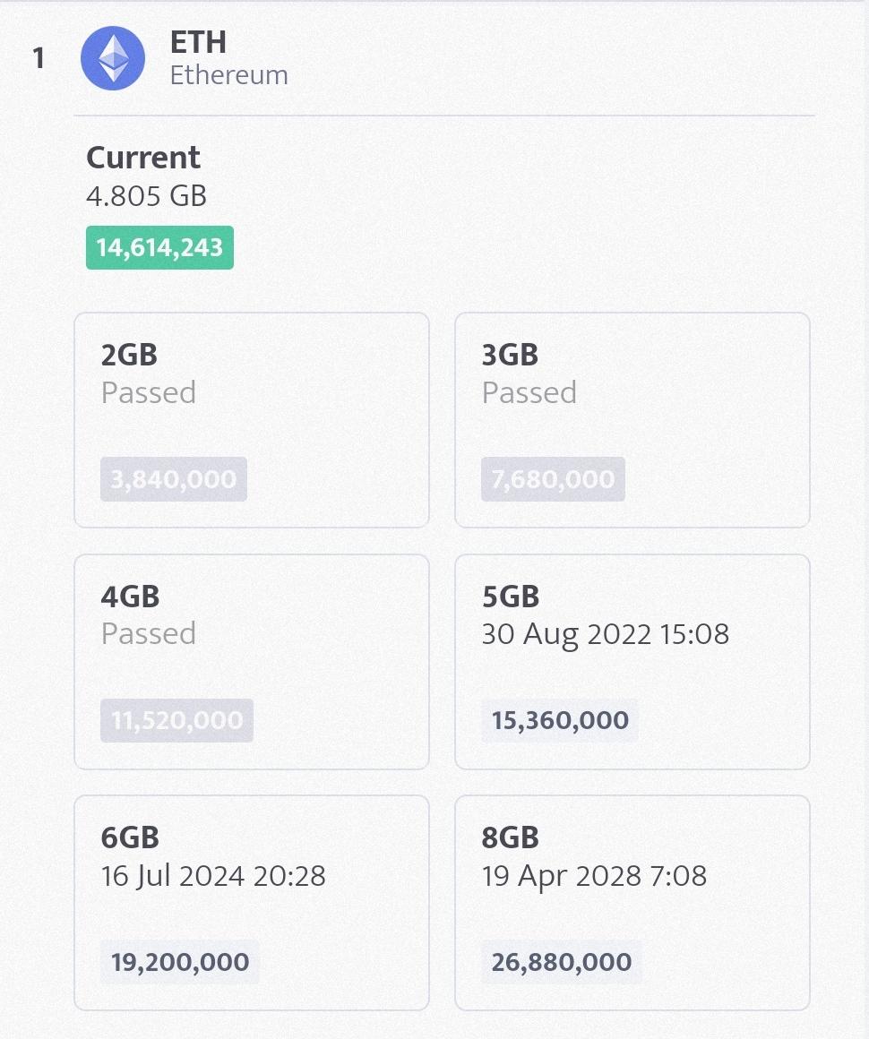Select the Ethereum subtitle text

(228, 75)
